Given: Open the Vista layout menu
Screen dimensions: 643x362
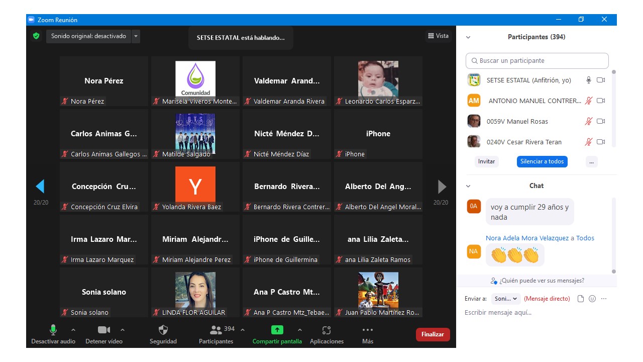Looking at the screenshot, I should click(x=438, y=36).
